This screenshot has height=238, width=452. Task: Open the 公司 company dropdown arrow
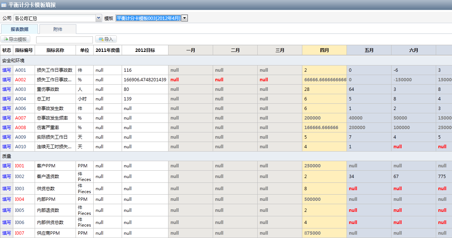tap(98, 18)
